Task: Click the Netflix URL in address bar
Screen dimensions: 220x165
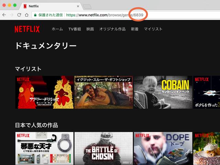Action: (x=104, y=15)
